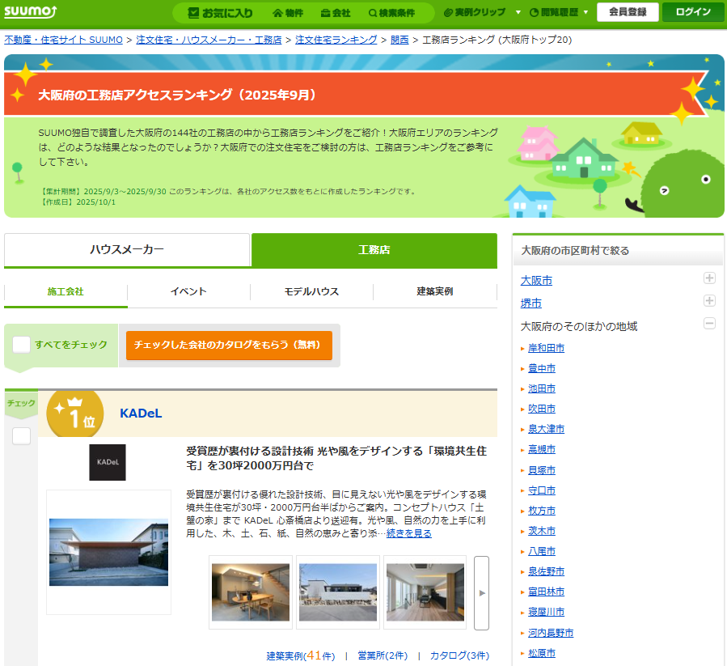Click チェックした会社のカタログをもらう button

pyautogui.click(x=229, y=345)
